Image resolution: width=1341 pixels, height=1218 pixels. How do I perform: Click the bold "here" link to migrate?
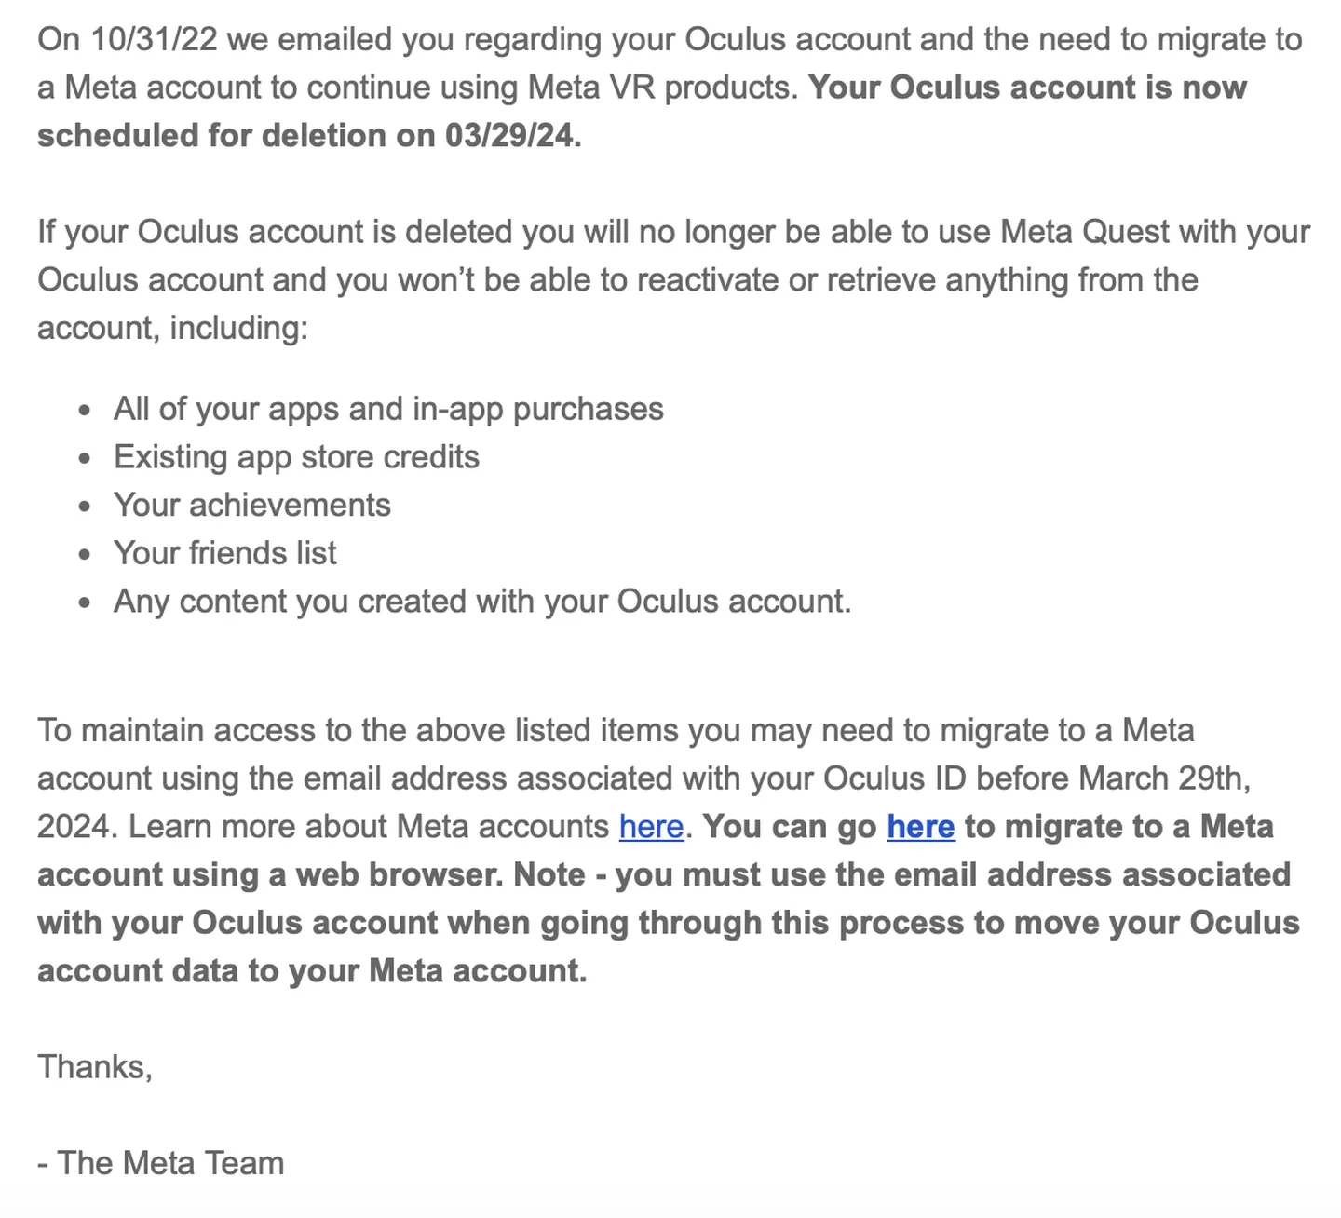click(920, 826)
